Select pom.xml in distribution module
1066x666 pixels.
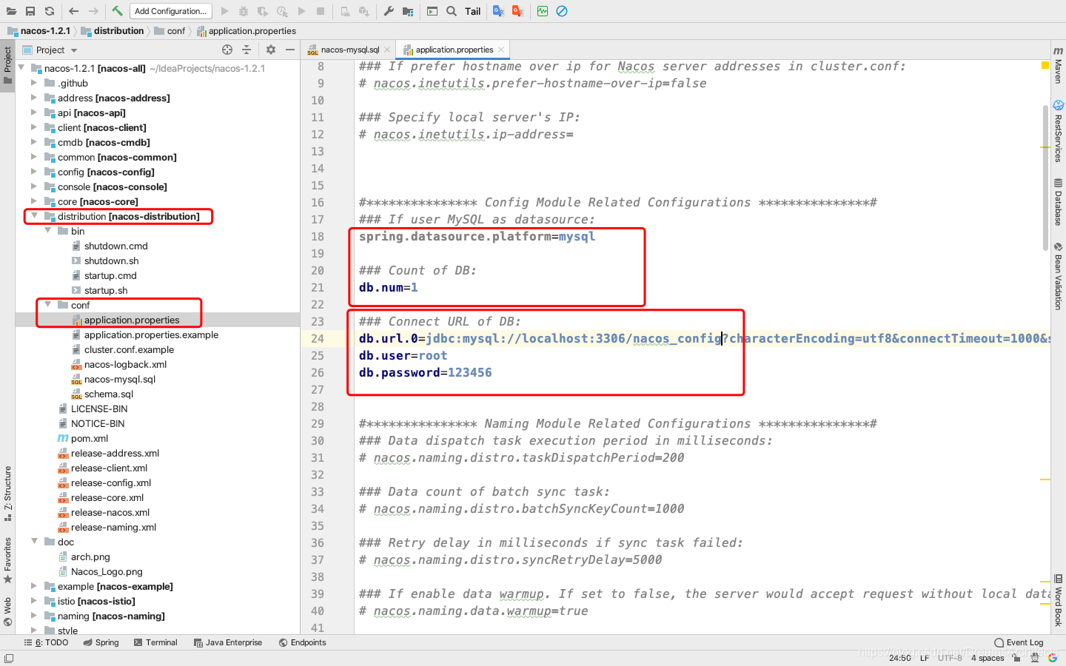90,438
